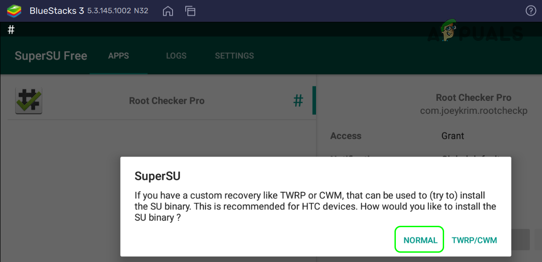
Task: Open the help question mark icon
Action: 530,11
